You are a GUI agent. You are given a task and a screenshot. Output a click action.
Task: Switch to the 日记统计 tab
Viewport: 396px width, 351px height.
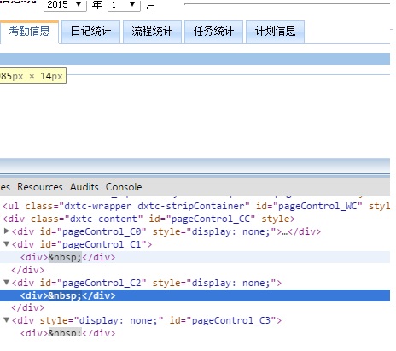90,32
